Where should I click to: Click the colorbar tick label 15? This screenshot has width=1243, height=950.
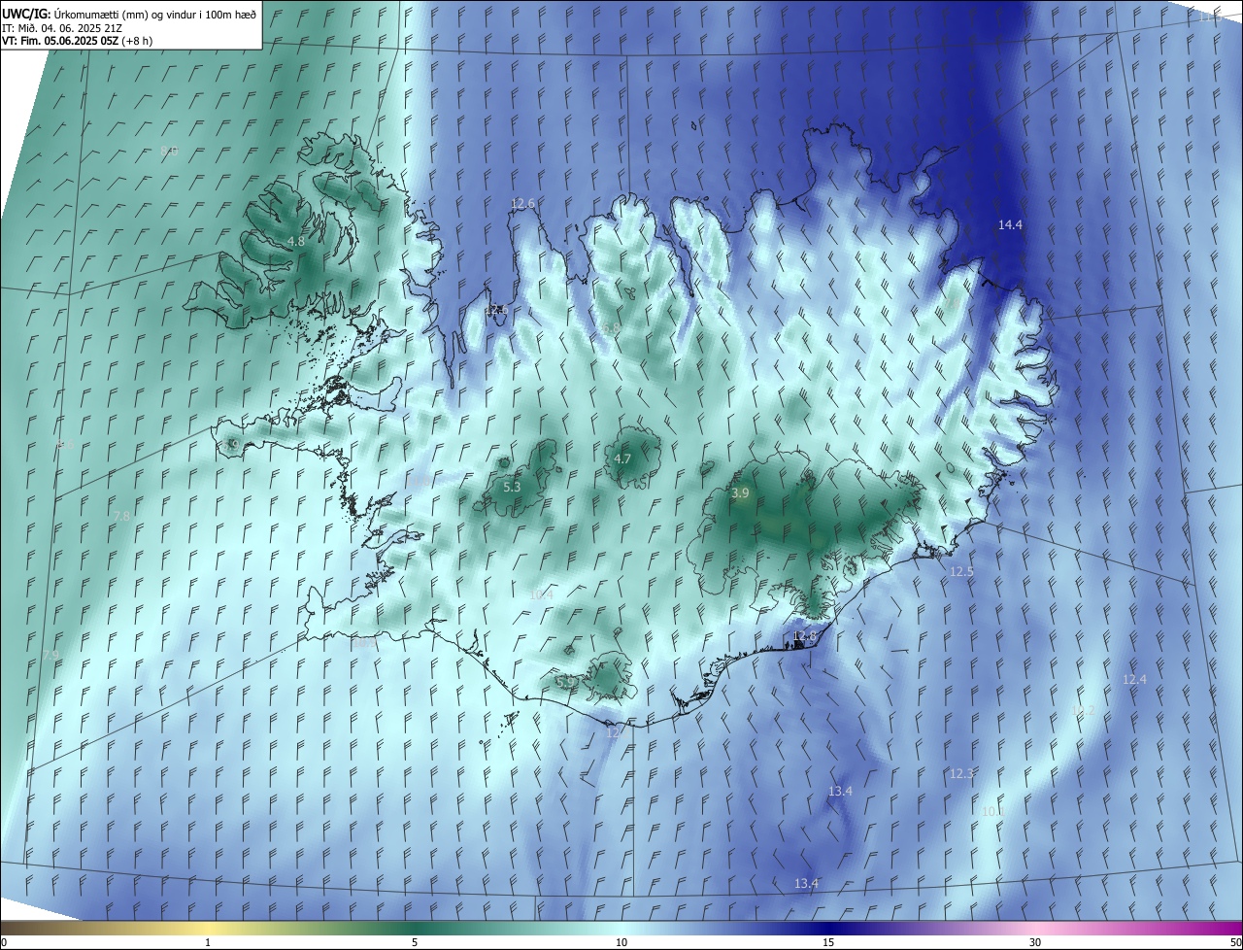pos(828,942)
